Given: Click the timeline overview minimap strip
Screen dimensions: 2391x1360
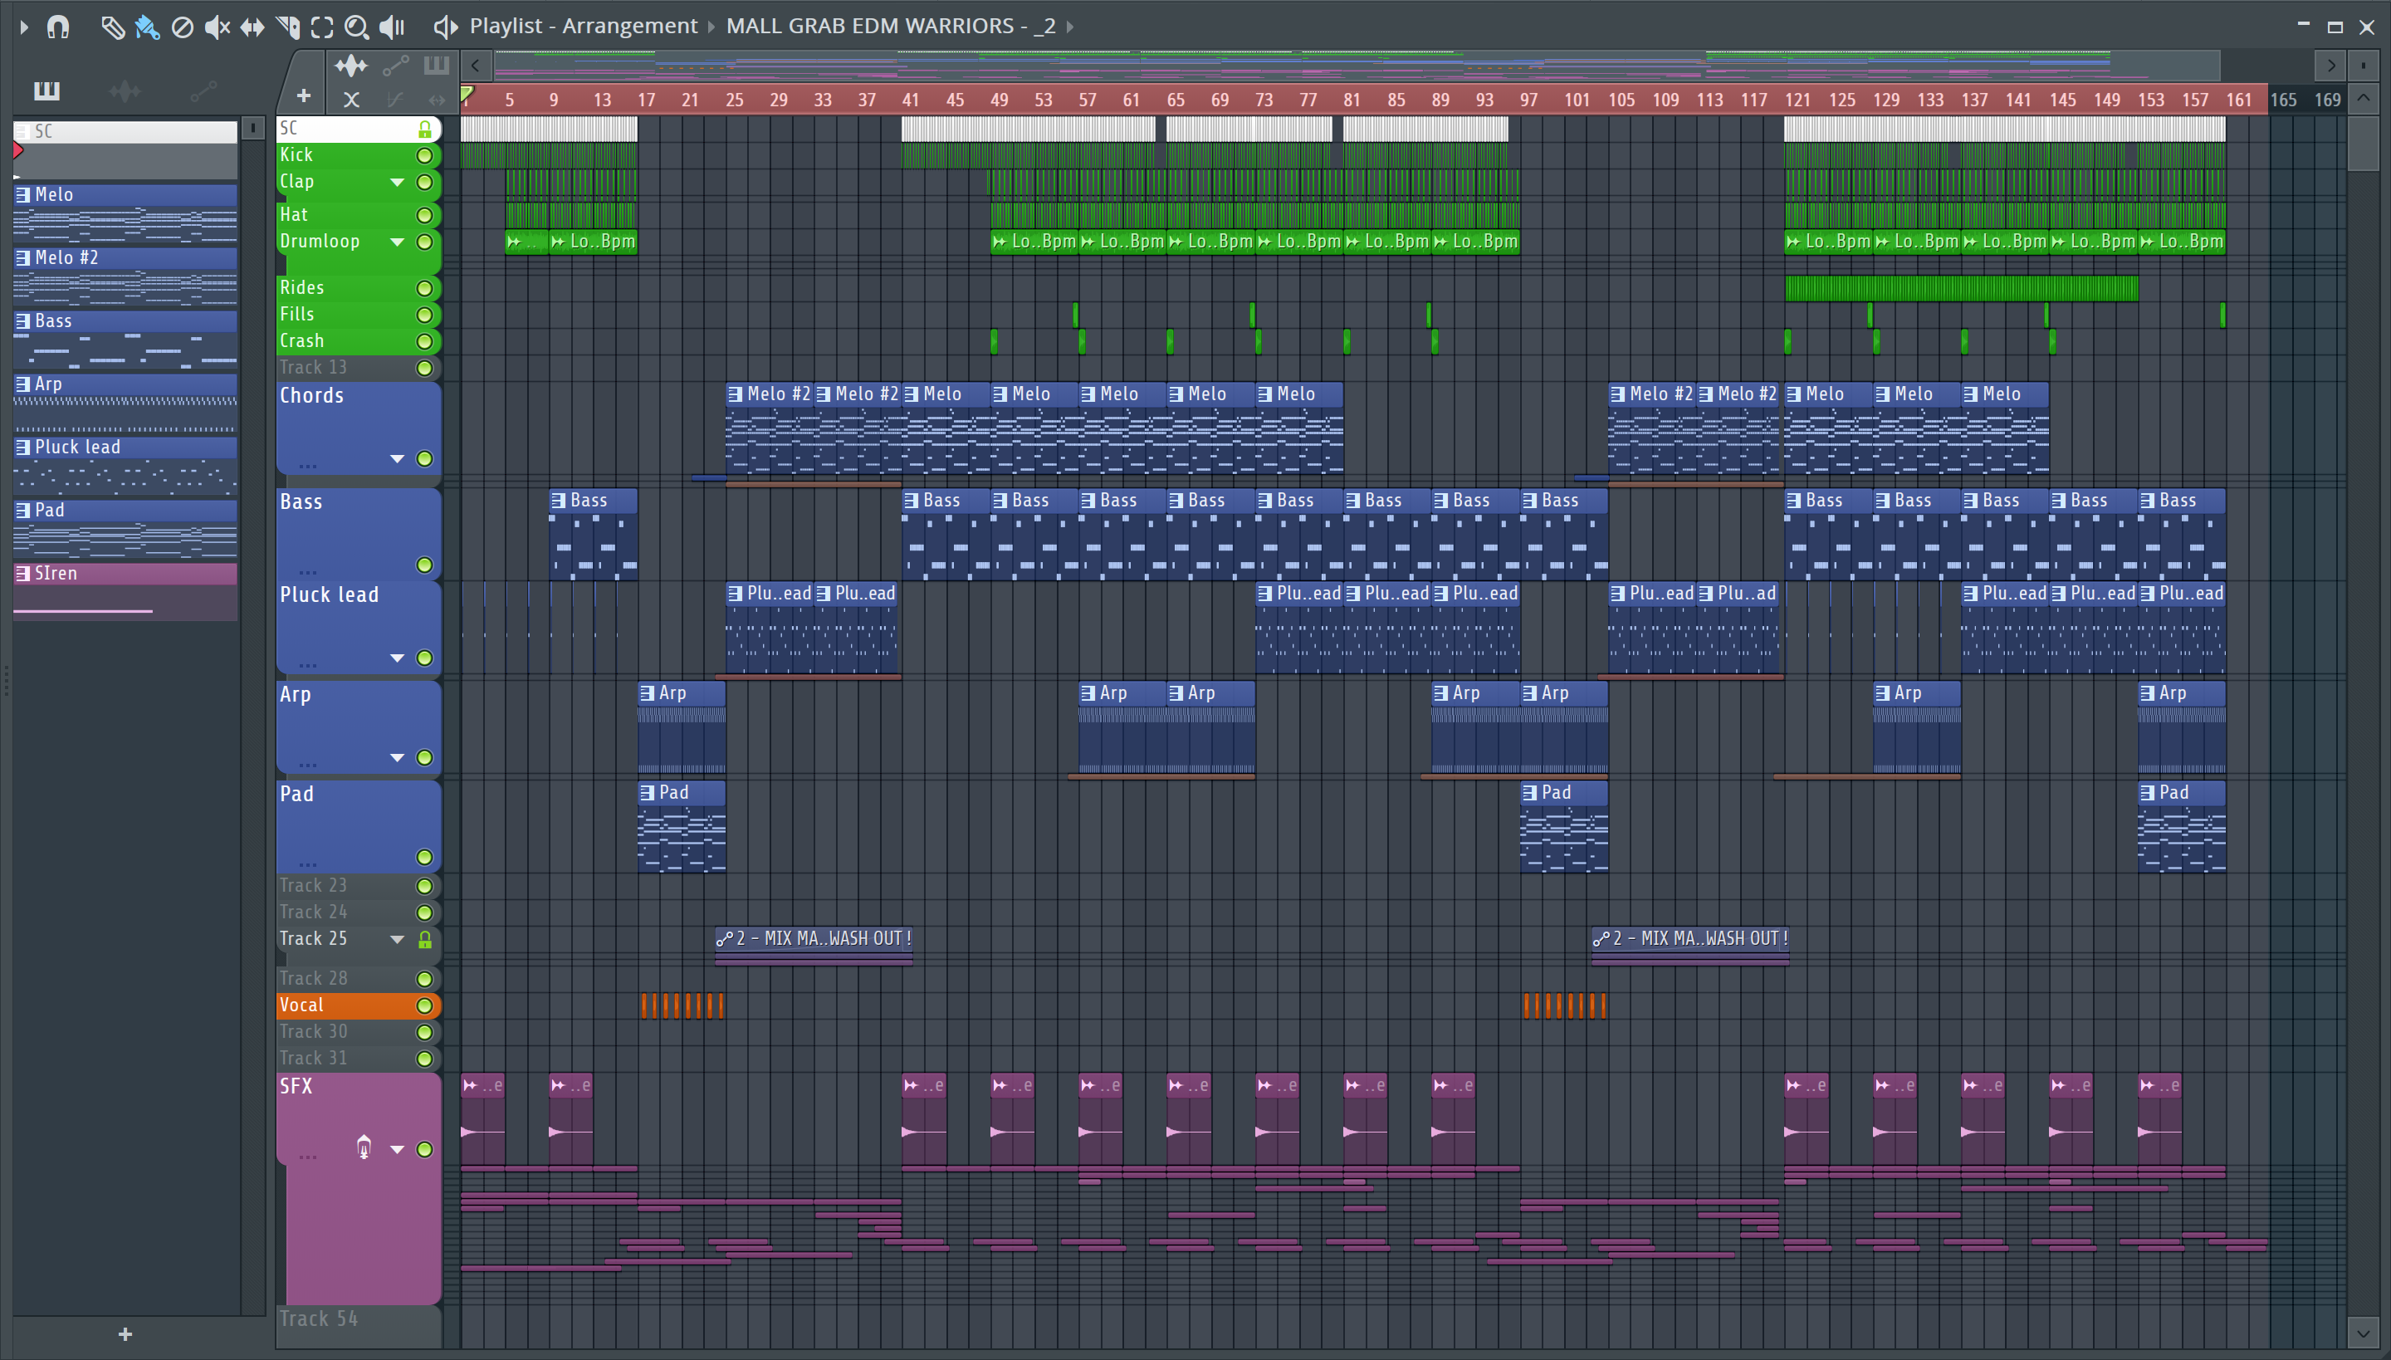Looking at the screenshot, I should point(1357,66).
